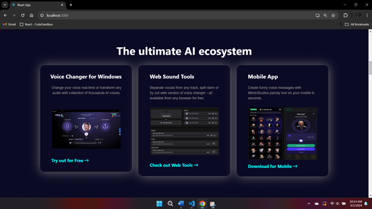
Task: Open Microsoft Word from taskbar
Action: (181, 204)
